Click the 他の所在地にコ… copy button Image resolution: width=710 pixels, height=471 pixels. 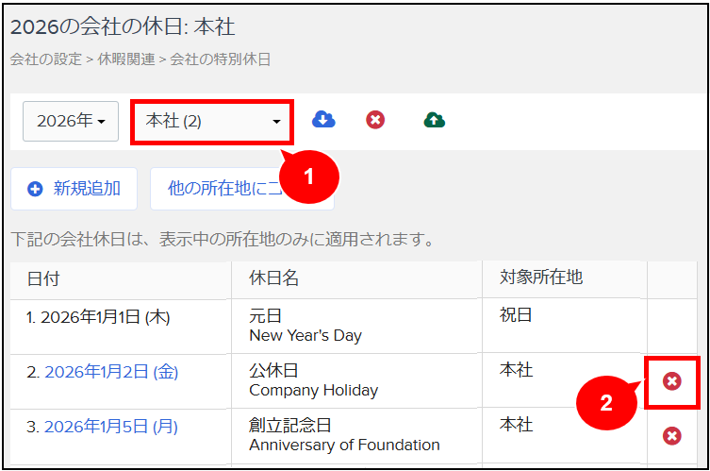point(226,189)
